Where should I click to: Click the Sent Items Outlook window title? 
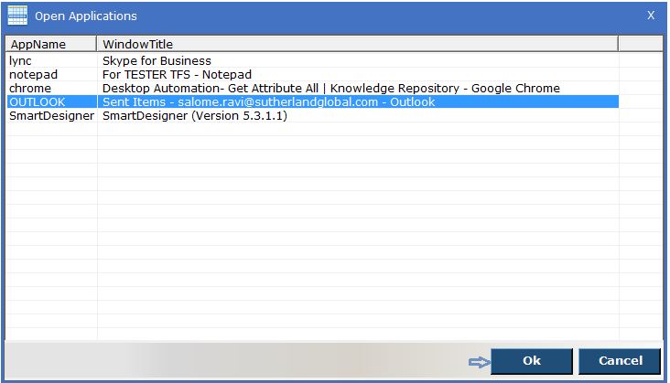point(268,101)
